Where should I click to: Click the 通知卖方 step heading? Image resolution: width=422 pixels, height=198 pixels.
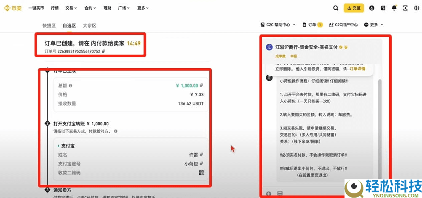click(62, 190)
